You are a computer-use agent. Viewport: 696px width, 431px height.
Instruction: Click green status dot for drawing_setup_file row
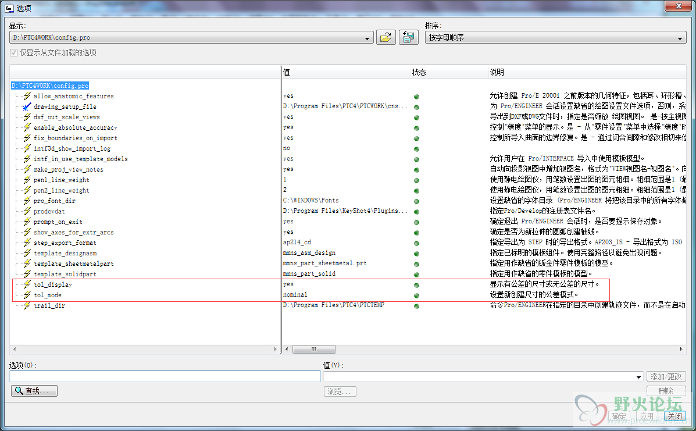point(416,107)
